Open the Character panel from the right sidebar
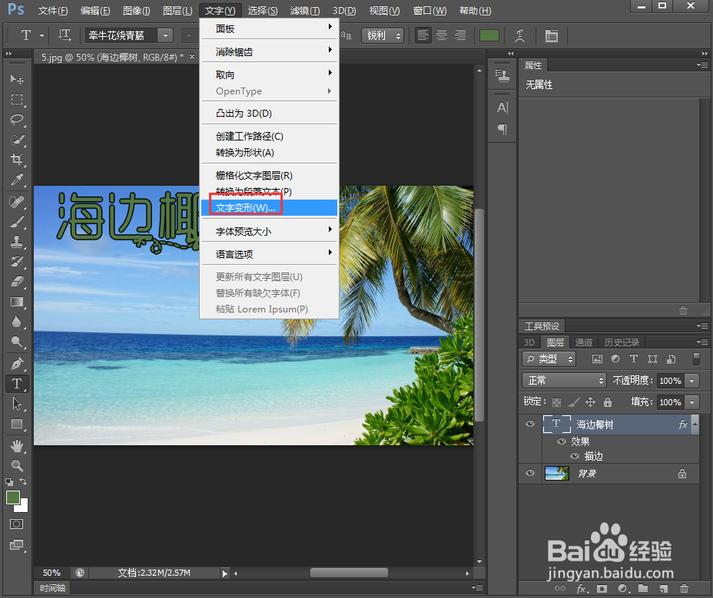The height and width of the screenshot is (598, 713). click(502, 107)
